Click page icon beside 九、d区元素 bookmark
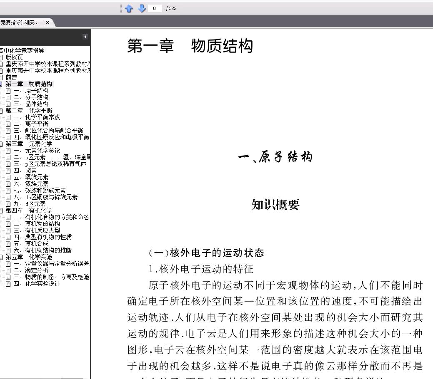 tap(8, 204)
